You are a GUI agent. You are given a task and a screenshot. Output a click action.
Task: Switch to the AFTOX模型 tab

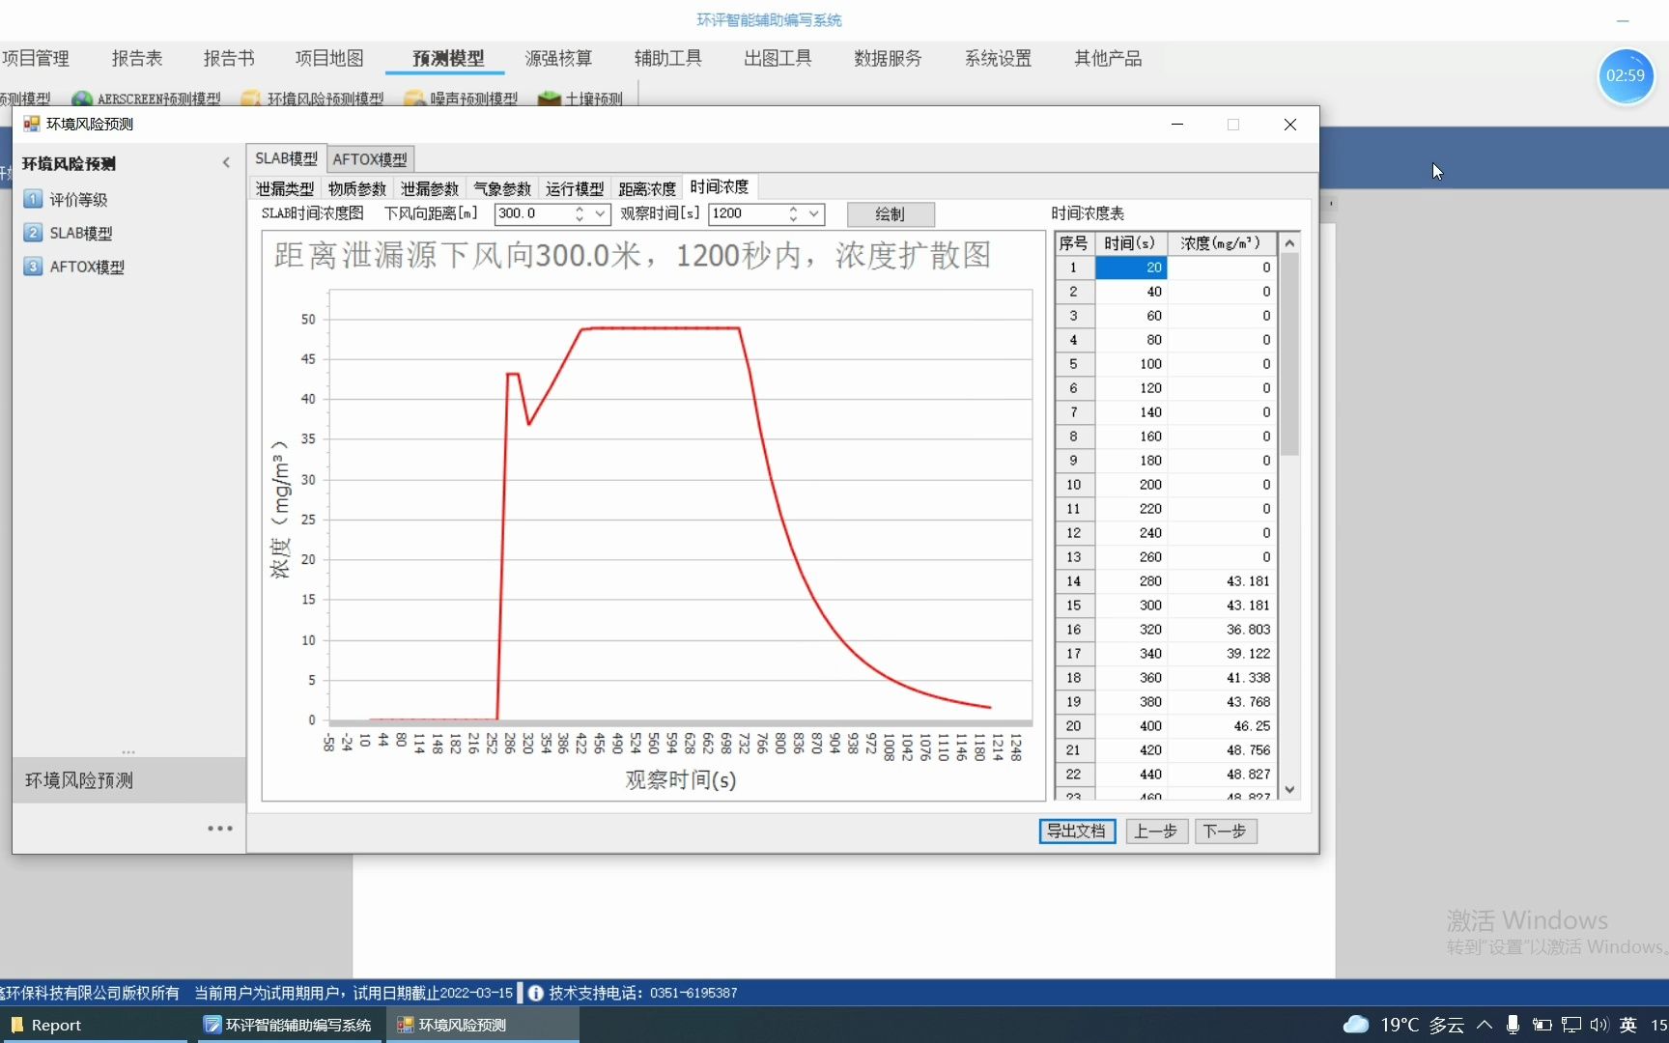click(370, 158)
